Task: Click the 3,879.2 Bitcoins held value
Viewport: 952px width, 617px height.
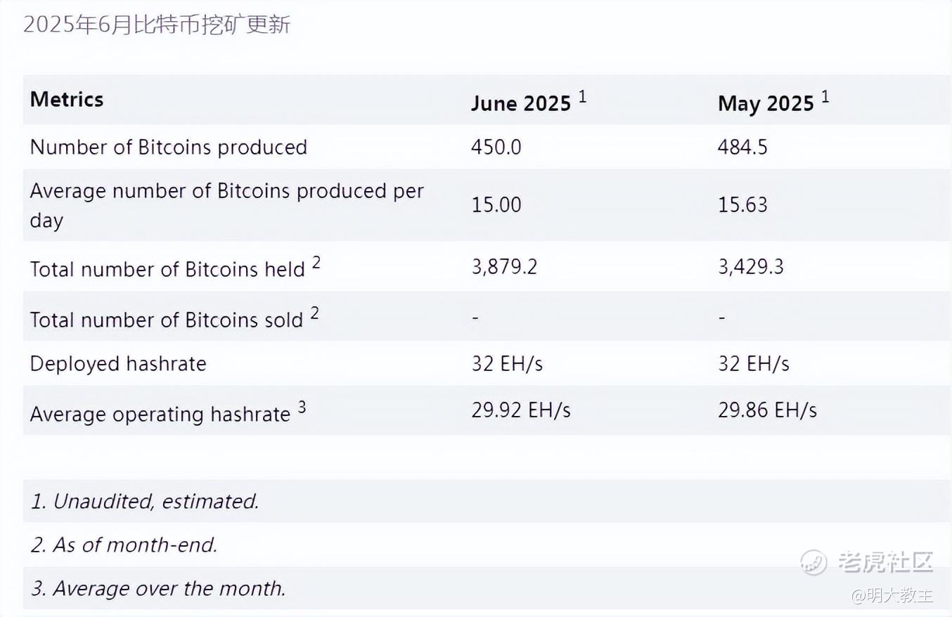Action: 504,266
